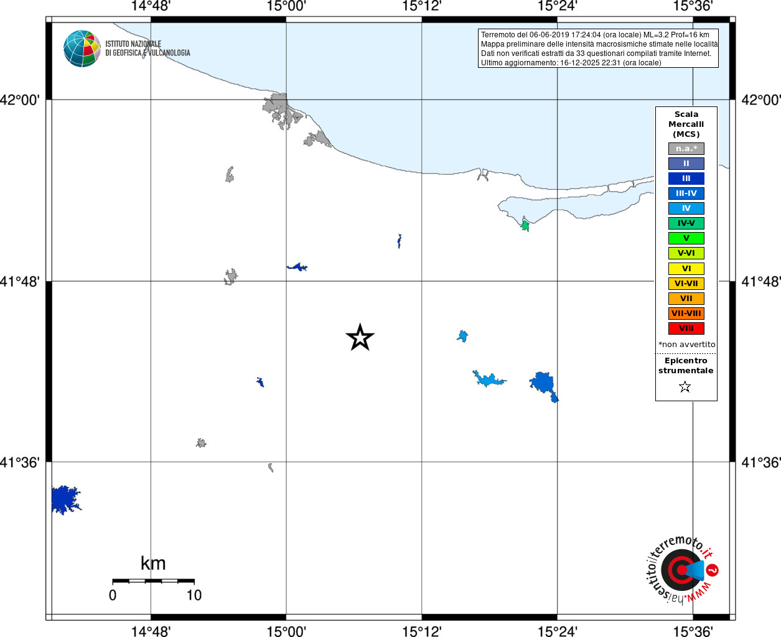The height and width of the screenshot is (637, 781).
Task: Click the top 15°12' longitude label
Action: point(422,6)
